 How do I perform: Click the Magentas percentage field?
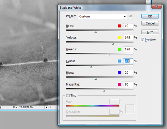click(128, 84)
